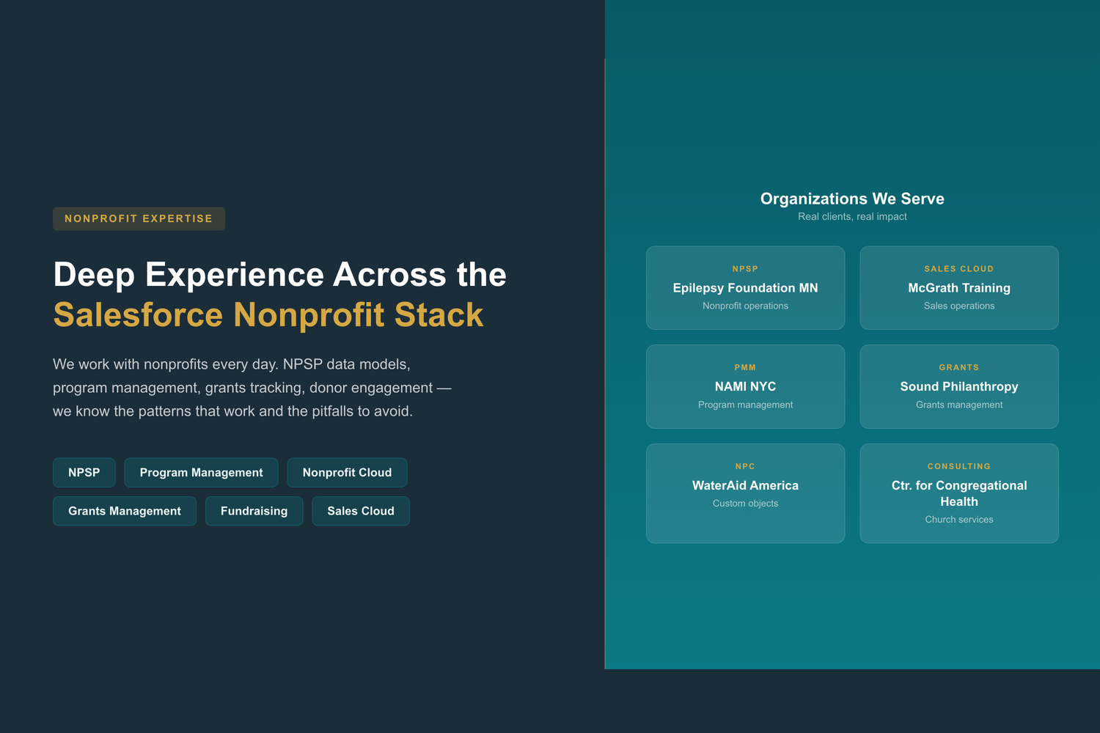Click the Nonprofit Expertise badge
This screenshot has height=733, width=1100.
(139, 218)
